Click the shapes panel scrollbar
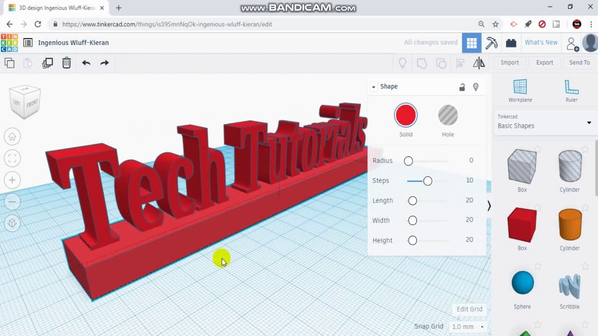 [596, 168]
